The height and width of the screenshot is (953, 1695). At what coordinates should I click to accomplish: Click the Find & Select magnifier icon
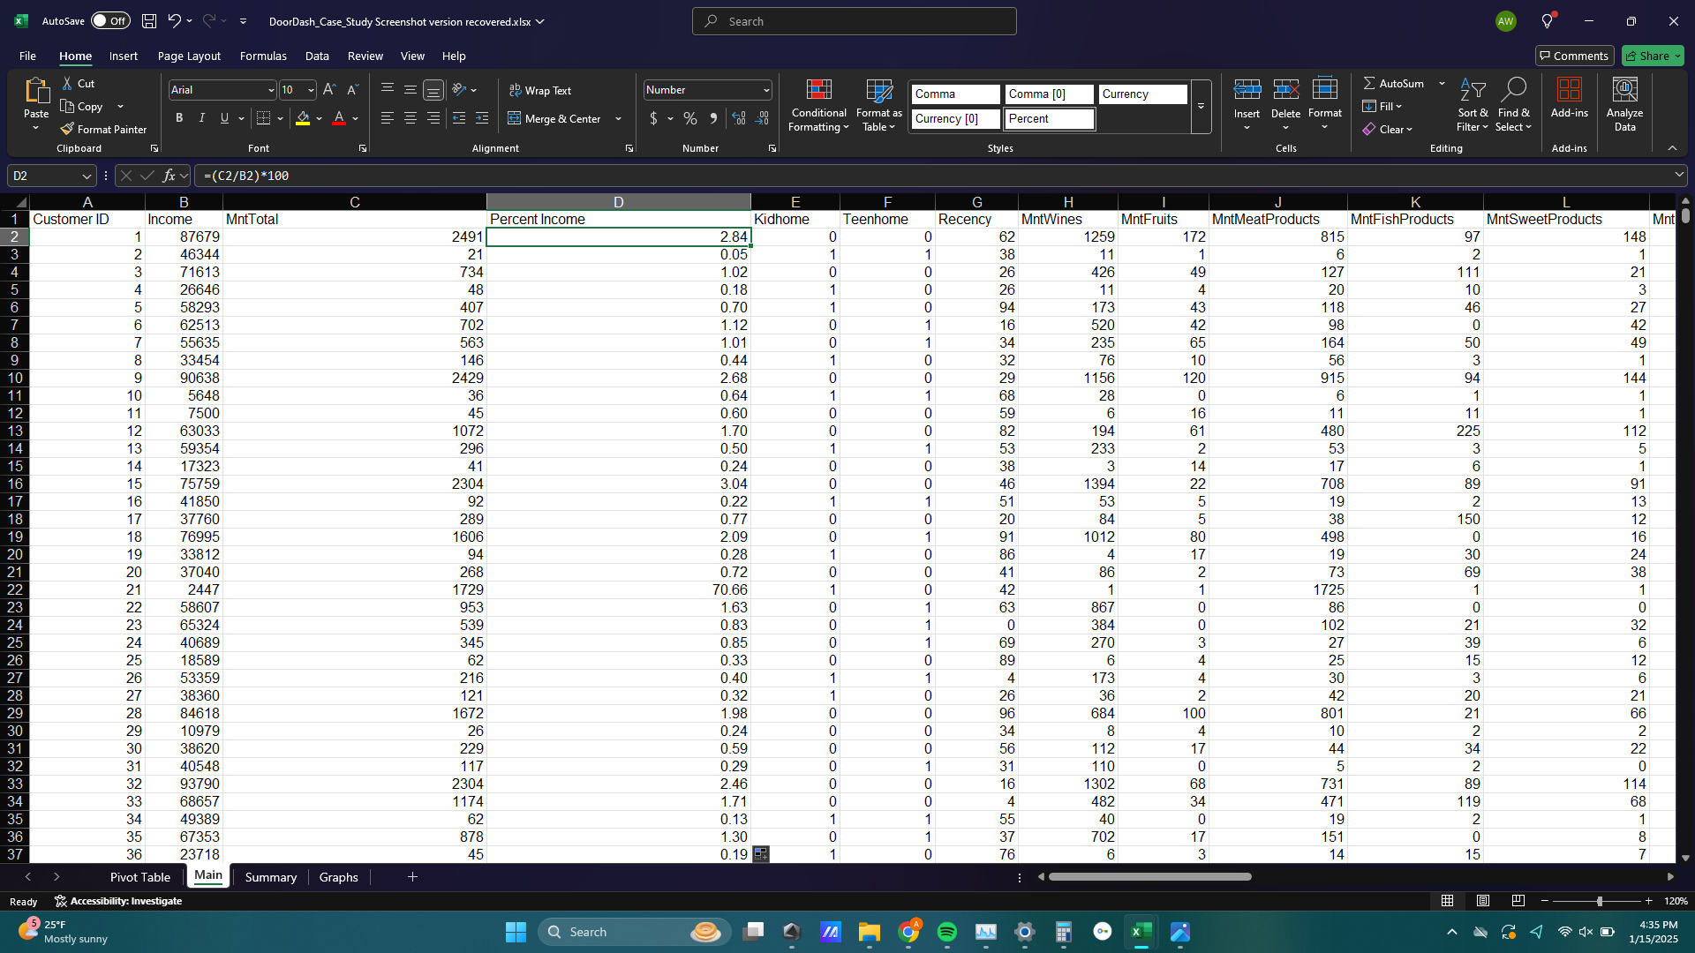point(1513,90)
